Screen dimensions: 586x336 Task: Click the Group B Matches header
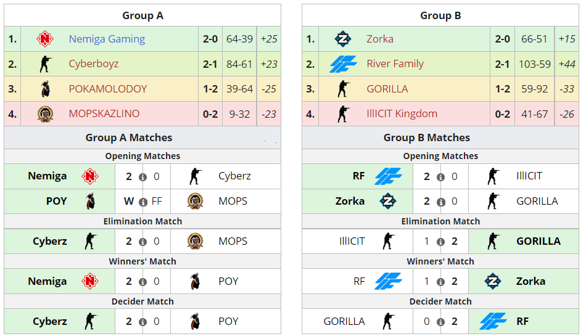coord(427,137)
